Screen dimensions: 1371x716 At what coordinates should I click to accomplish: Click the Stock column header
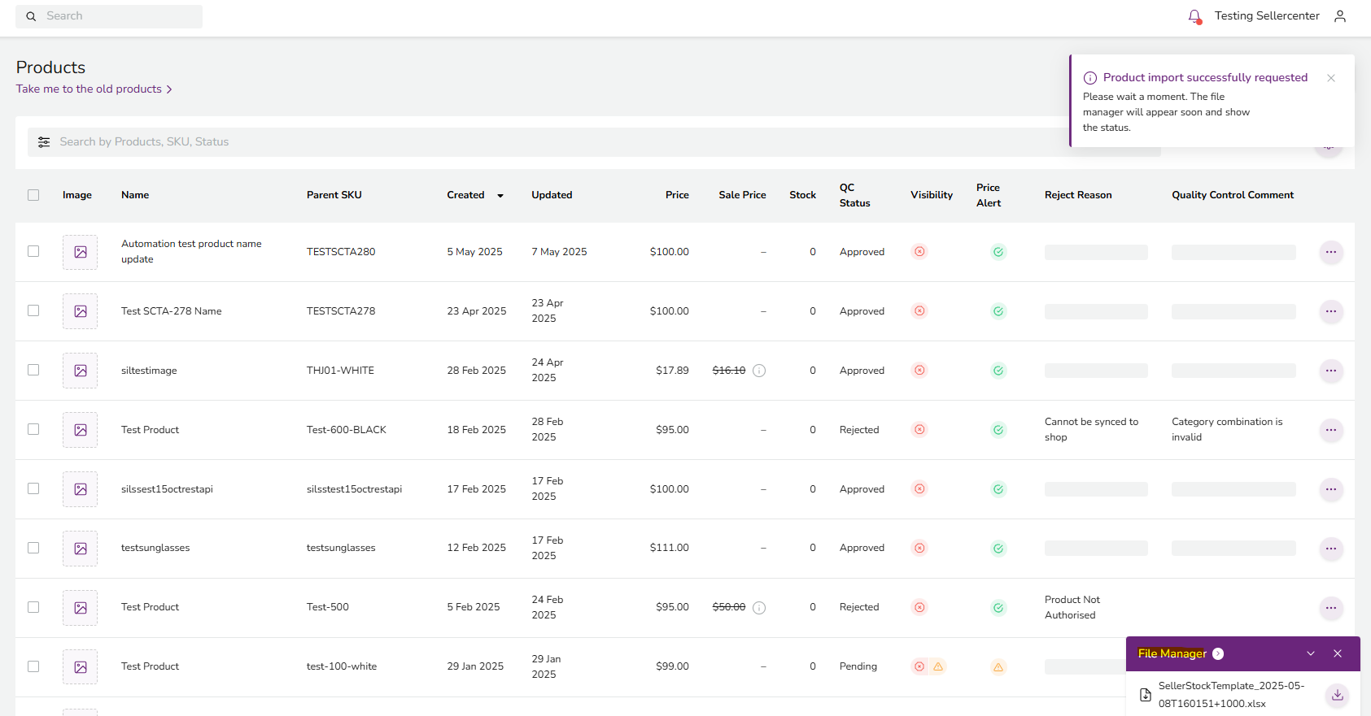(x=802, y=195)
